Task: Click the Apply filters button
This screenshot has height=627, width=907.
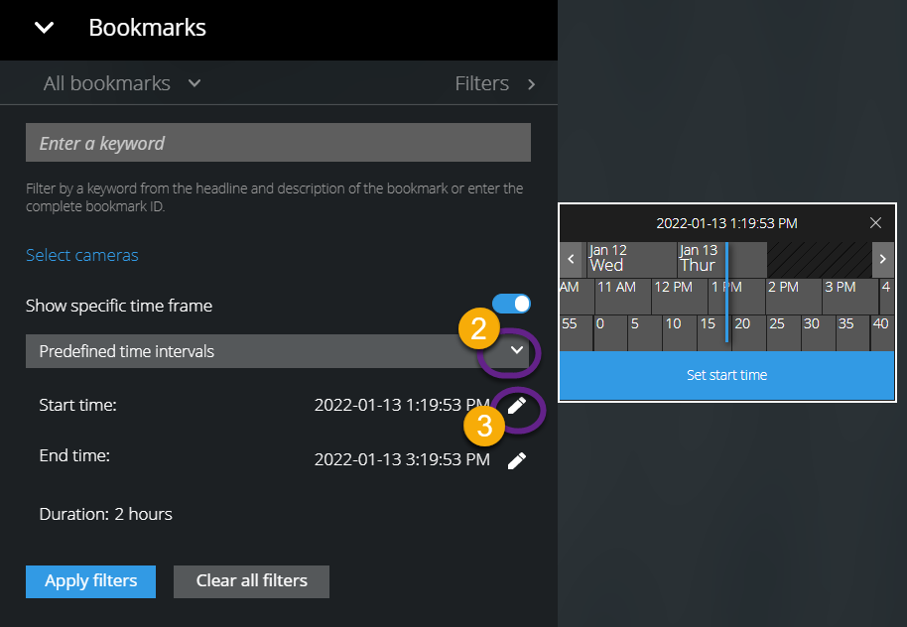Action: [91, 581]
